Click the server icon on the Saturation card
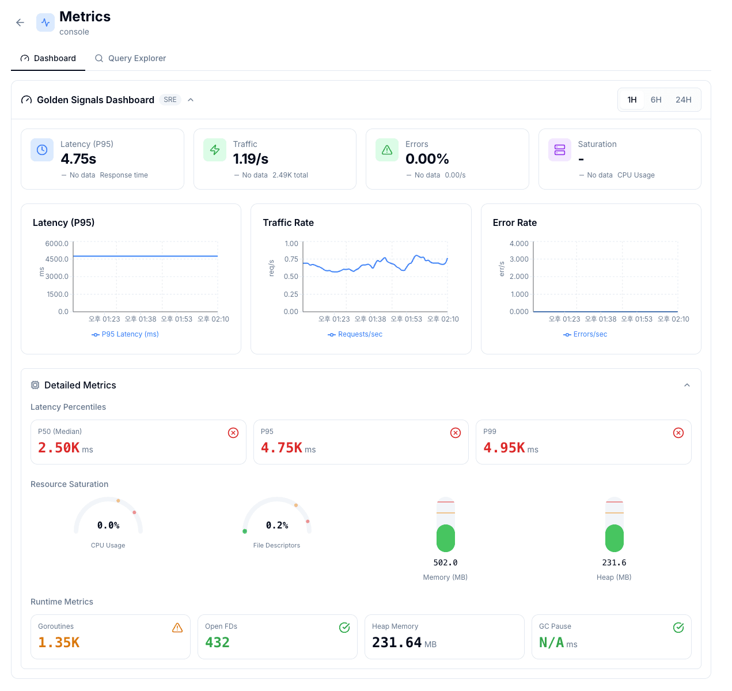 point(559,150)
